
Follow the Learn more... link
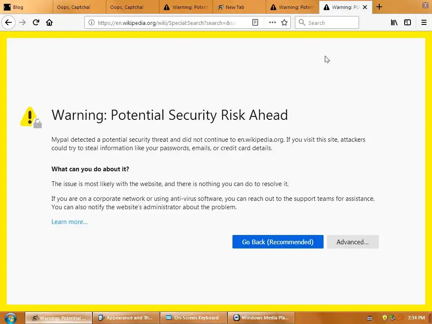pos(70,222)
